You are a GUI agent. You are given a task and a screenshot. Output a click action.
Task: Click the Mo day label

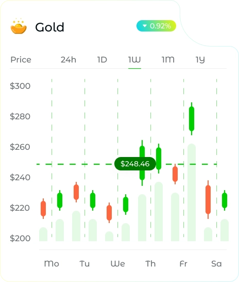click(x=52, y=263)
